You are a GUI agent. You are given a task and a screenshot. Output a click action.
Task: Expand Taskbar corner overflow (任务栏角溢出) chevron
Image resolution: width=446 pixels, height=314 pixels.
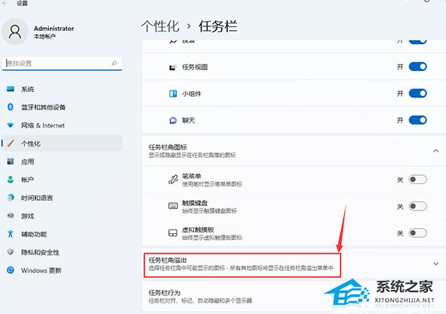coord(435,263)
